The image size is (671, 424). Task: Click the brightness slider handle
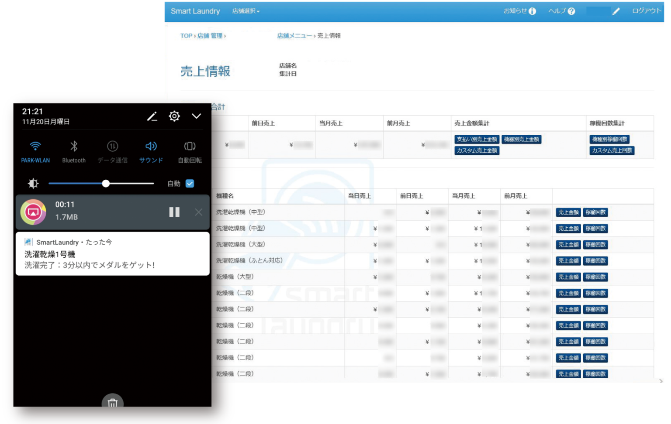(106, 184)
